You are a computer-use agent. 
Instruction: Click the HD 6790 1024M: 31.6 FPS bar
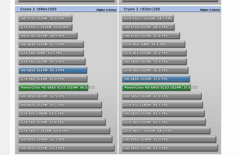(x=151, y=36)
